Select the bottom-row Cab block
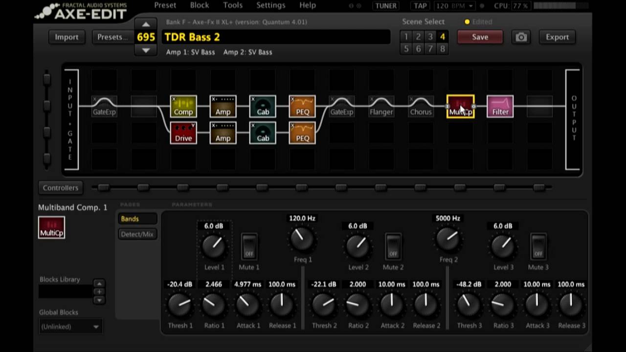 [x=263, y=133]
